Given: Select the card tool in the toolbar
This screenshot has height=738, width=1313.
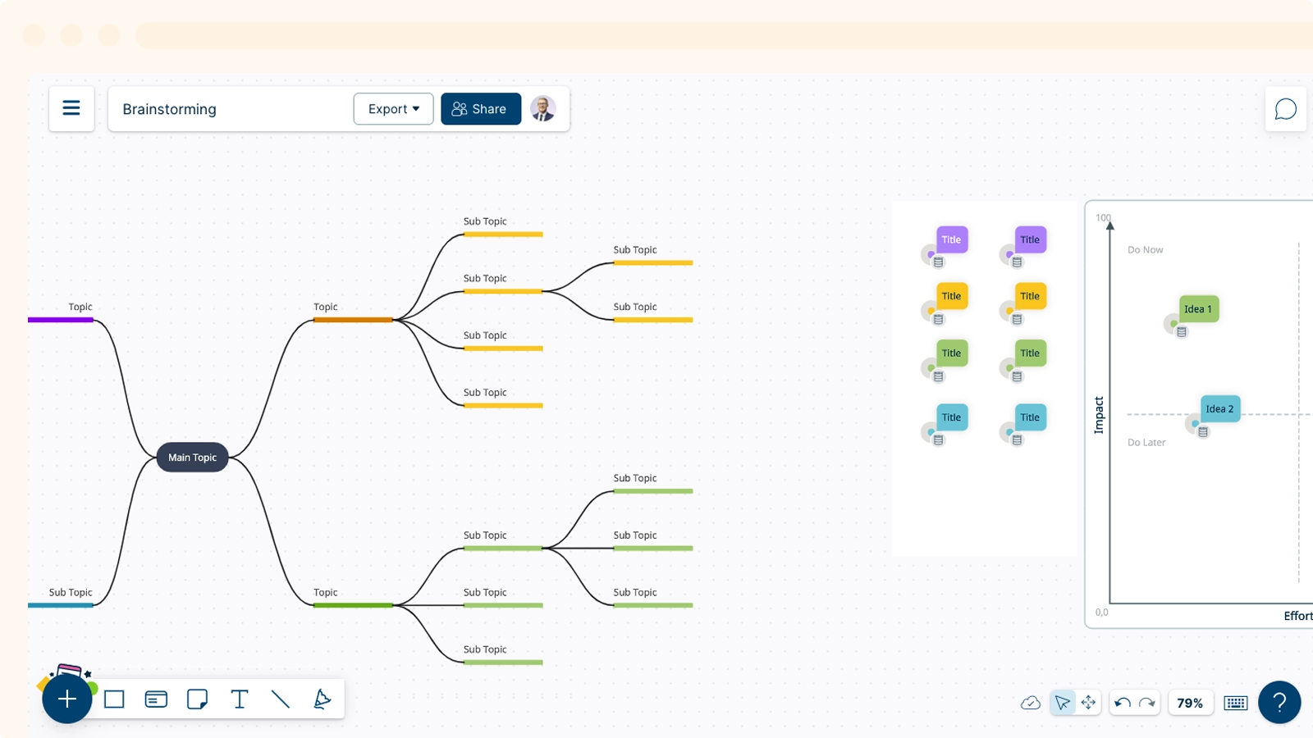Looking at the screenshot, I should [x=156, y=699].
